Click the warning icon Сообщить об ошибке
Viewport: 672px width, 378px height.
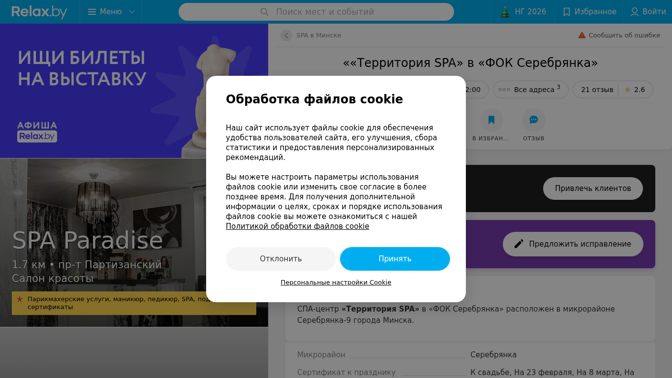pos(582,35)
